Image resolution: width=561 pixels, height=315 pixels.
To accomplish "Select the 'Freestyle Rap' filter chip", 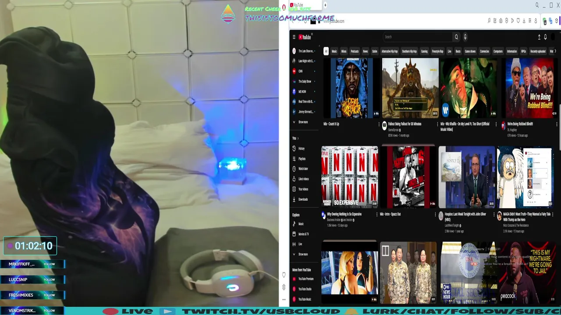I will tap(437, 51).
